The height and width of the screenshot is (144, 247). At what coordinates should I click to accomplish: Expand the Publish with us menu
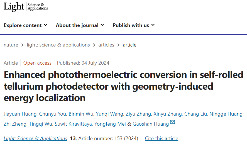point(134,25)
